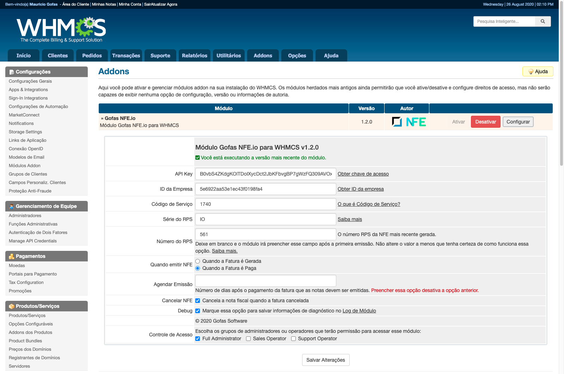
Task: Open Sign-In Integrations sidebar link
Action: point(28,98)
